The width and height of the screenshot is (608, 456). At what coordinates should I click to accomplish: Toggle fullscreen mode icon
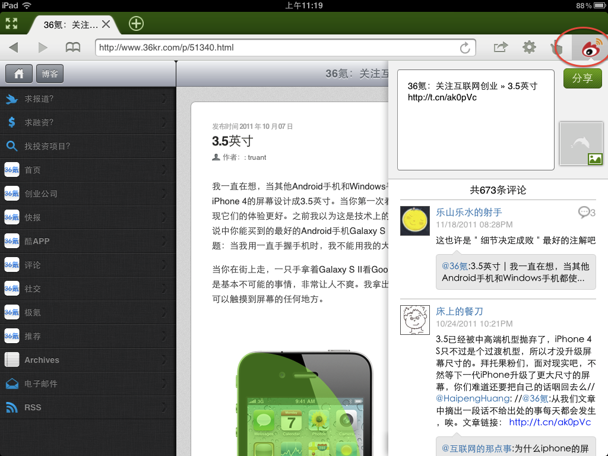[11, 24]
